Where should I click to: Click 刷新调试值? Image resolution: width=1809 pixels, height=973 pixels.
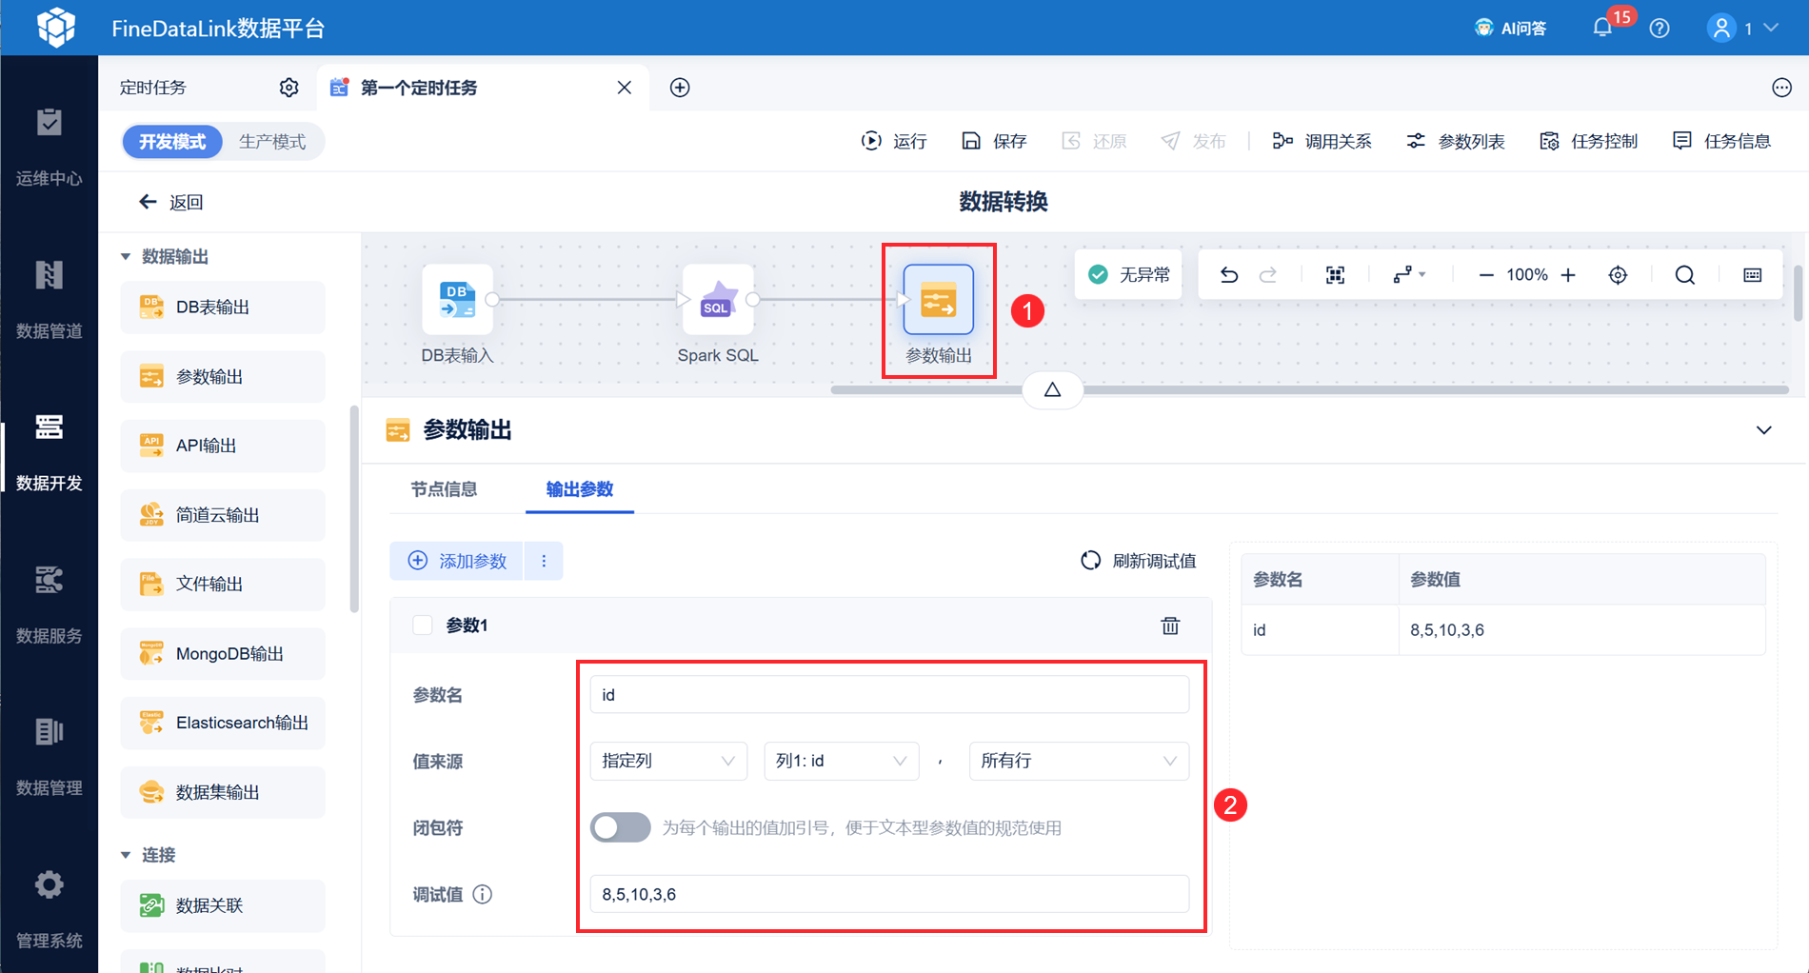pos(1139,561)
